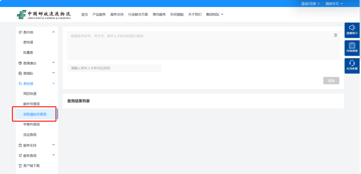This screenshot has height=174, width=361.
Task: Click the 客户端下载 phone icon
Action: (x=20, y=166)
